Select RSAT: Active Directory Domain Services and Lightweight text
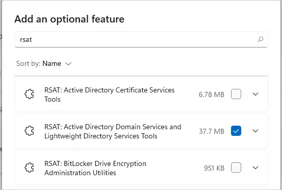Viewport: 282px width, 190px height. click(x=113, y=131)
